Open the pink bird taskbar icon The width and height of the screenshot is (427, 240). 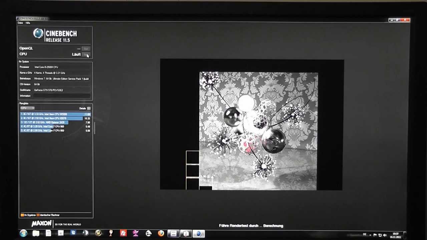[136, 233]
